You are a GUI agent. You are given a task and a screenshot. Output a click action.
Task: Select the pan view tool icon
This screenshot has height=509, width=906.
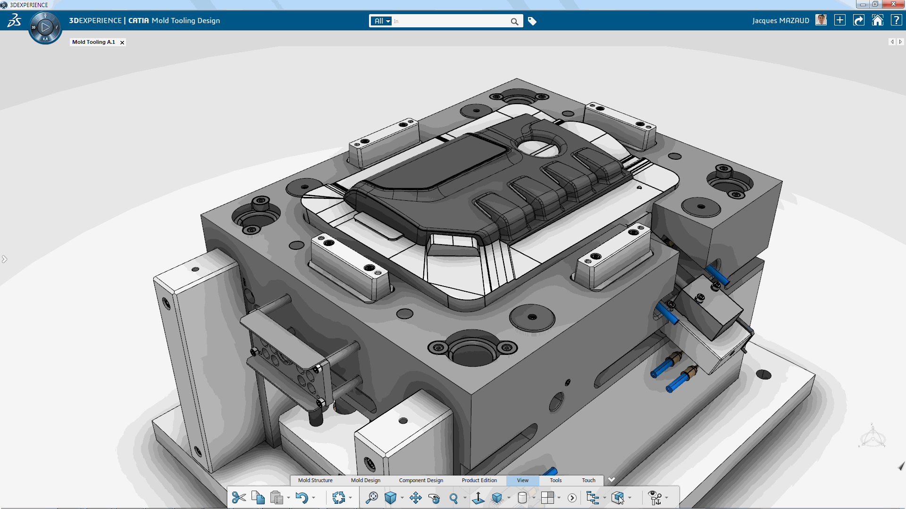[414, 497]
